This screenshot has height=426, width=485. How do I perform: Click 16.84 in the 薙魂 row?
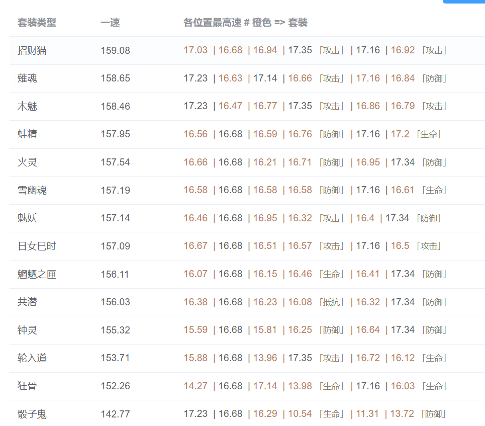click(x=403, y=78)
